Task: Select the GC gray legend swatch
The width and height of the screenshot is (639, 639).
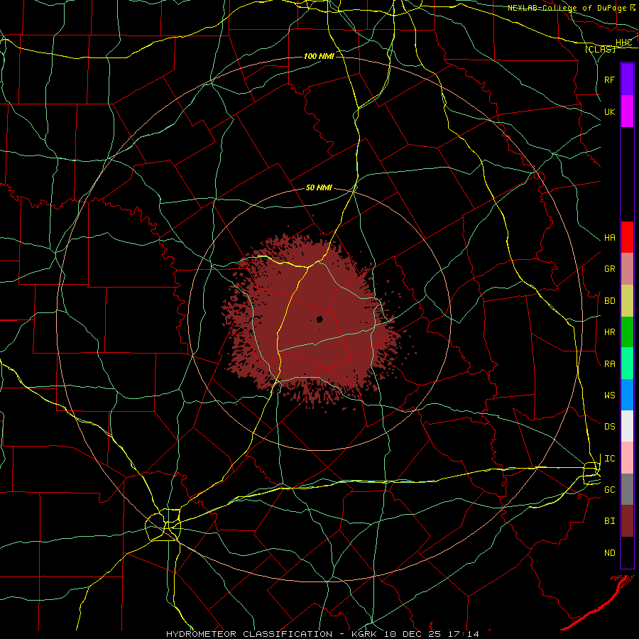Action: tap(627, 489)
